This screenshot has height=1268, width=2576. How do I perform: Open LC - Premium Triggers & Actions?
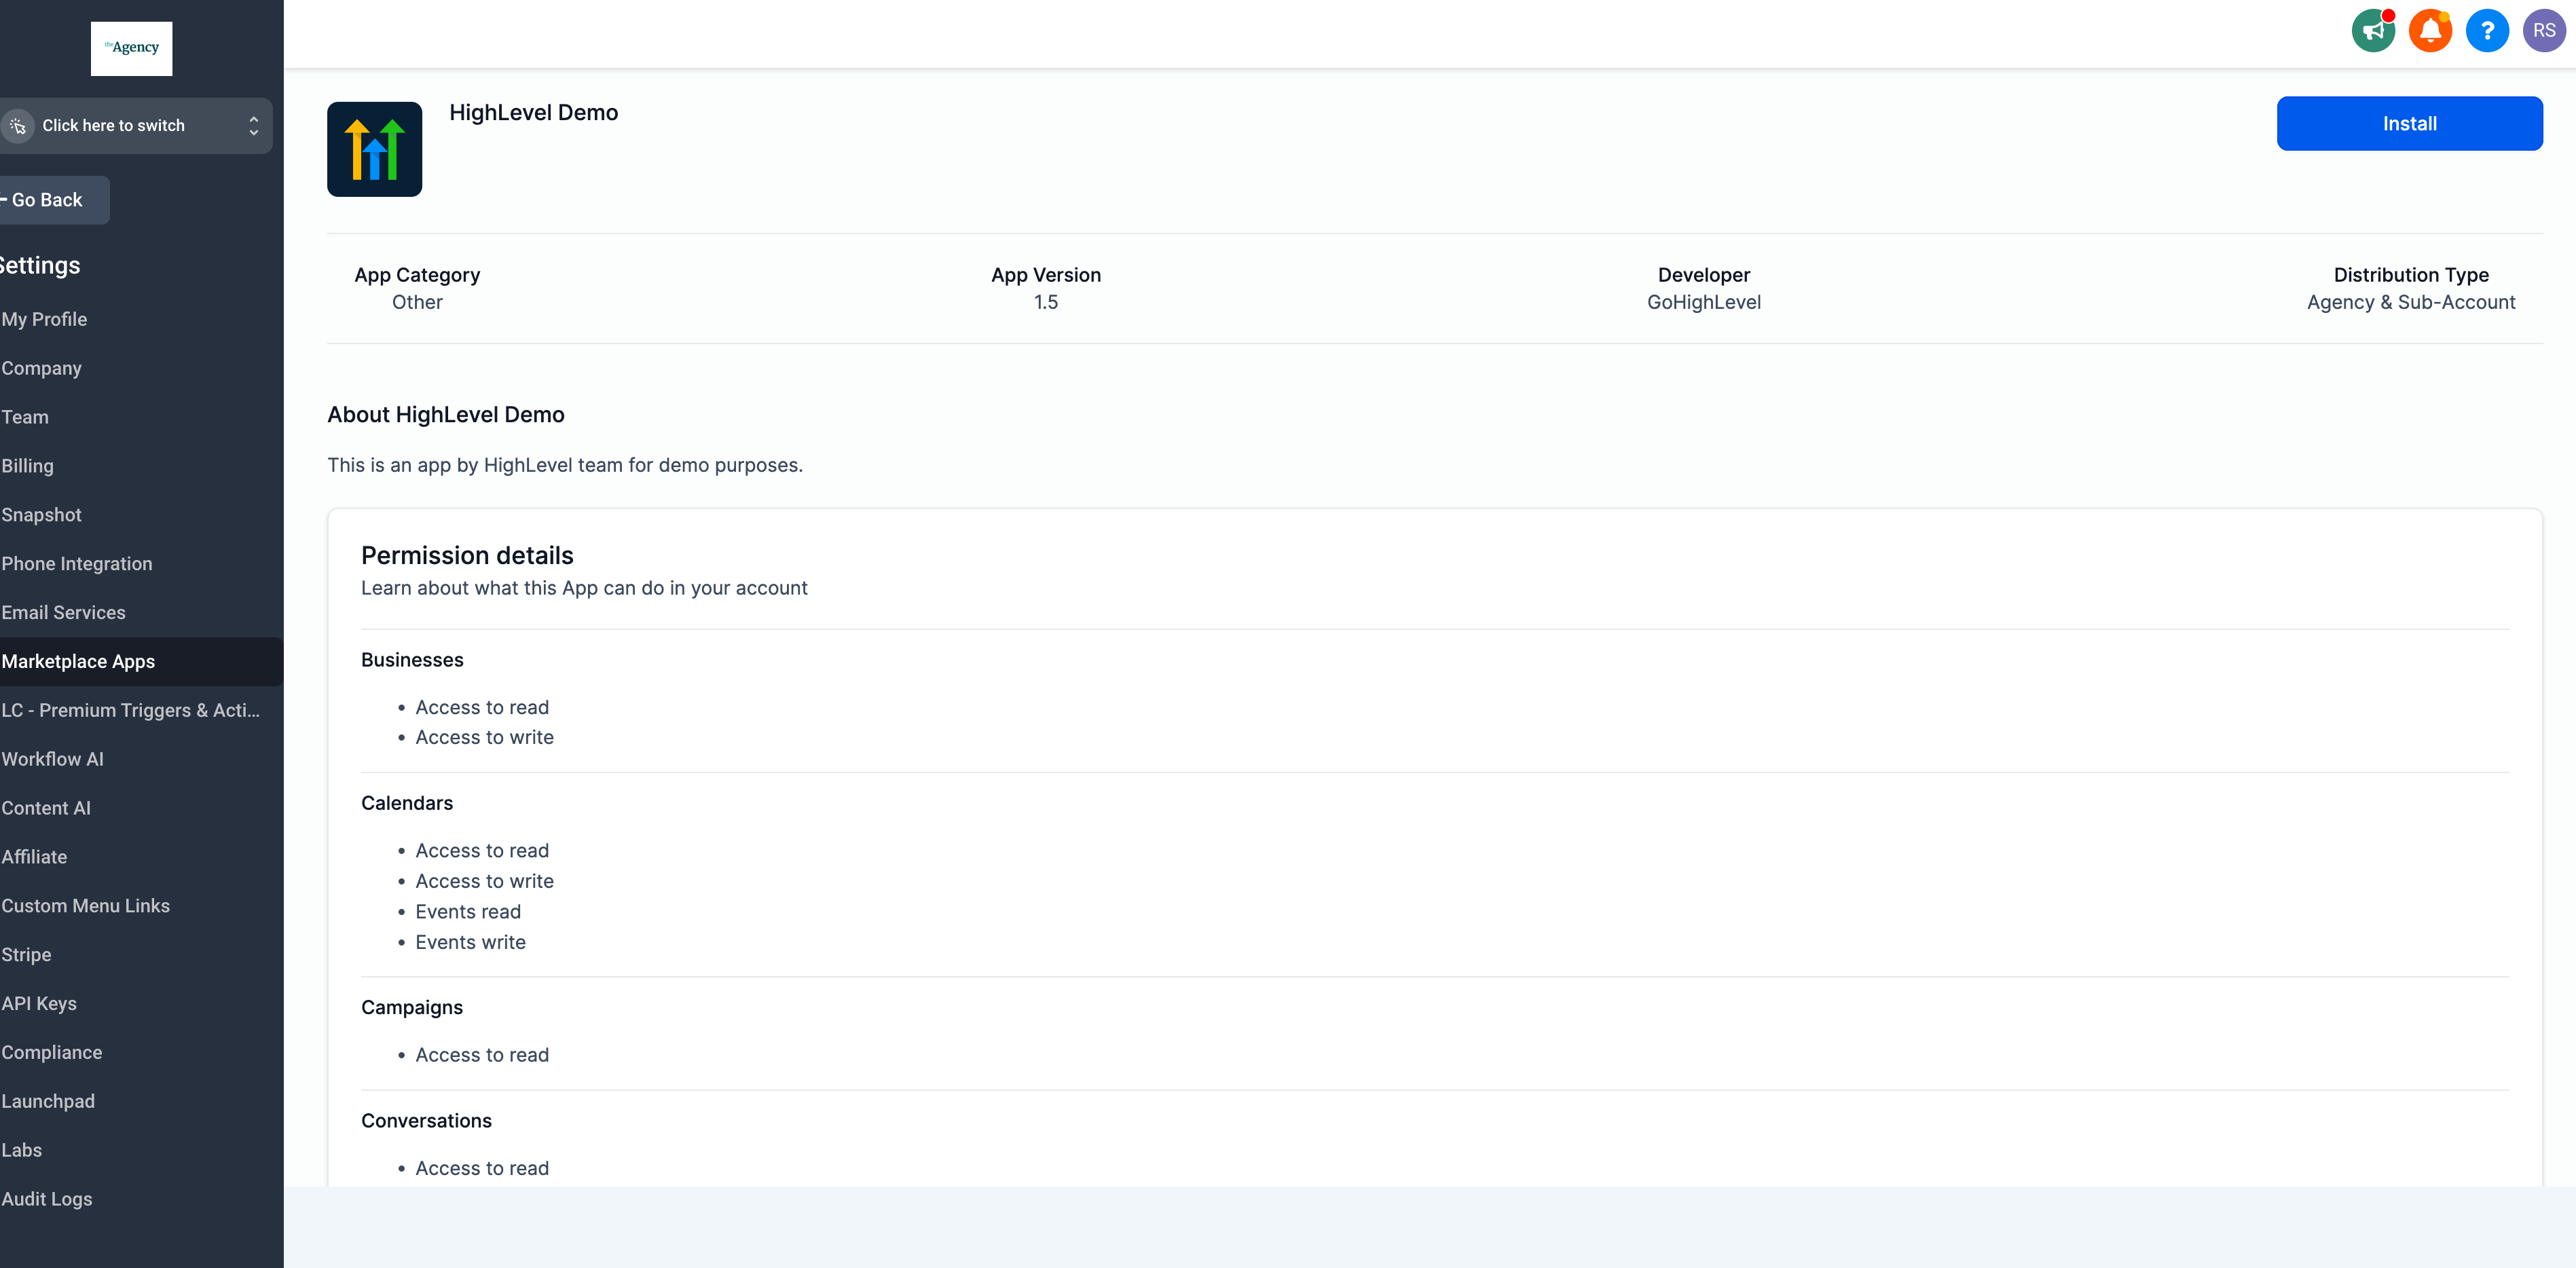(x=130, y=710)
